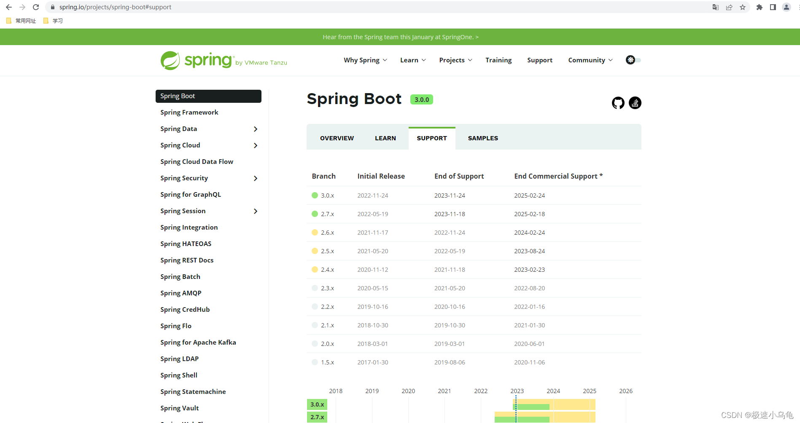800x423 pixels.
Task: Open Spring LDAP in the sidebar
Action: click(x=180, y=359)
